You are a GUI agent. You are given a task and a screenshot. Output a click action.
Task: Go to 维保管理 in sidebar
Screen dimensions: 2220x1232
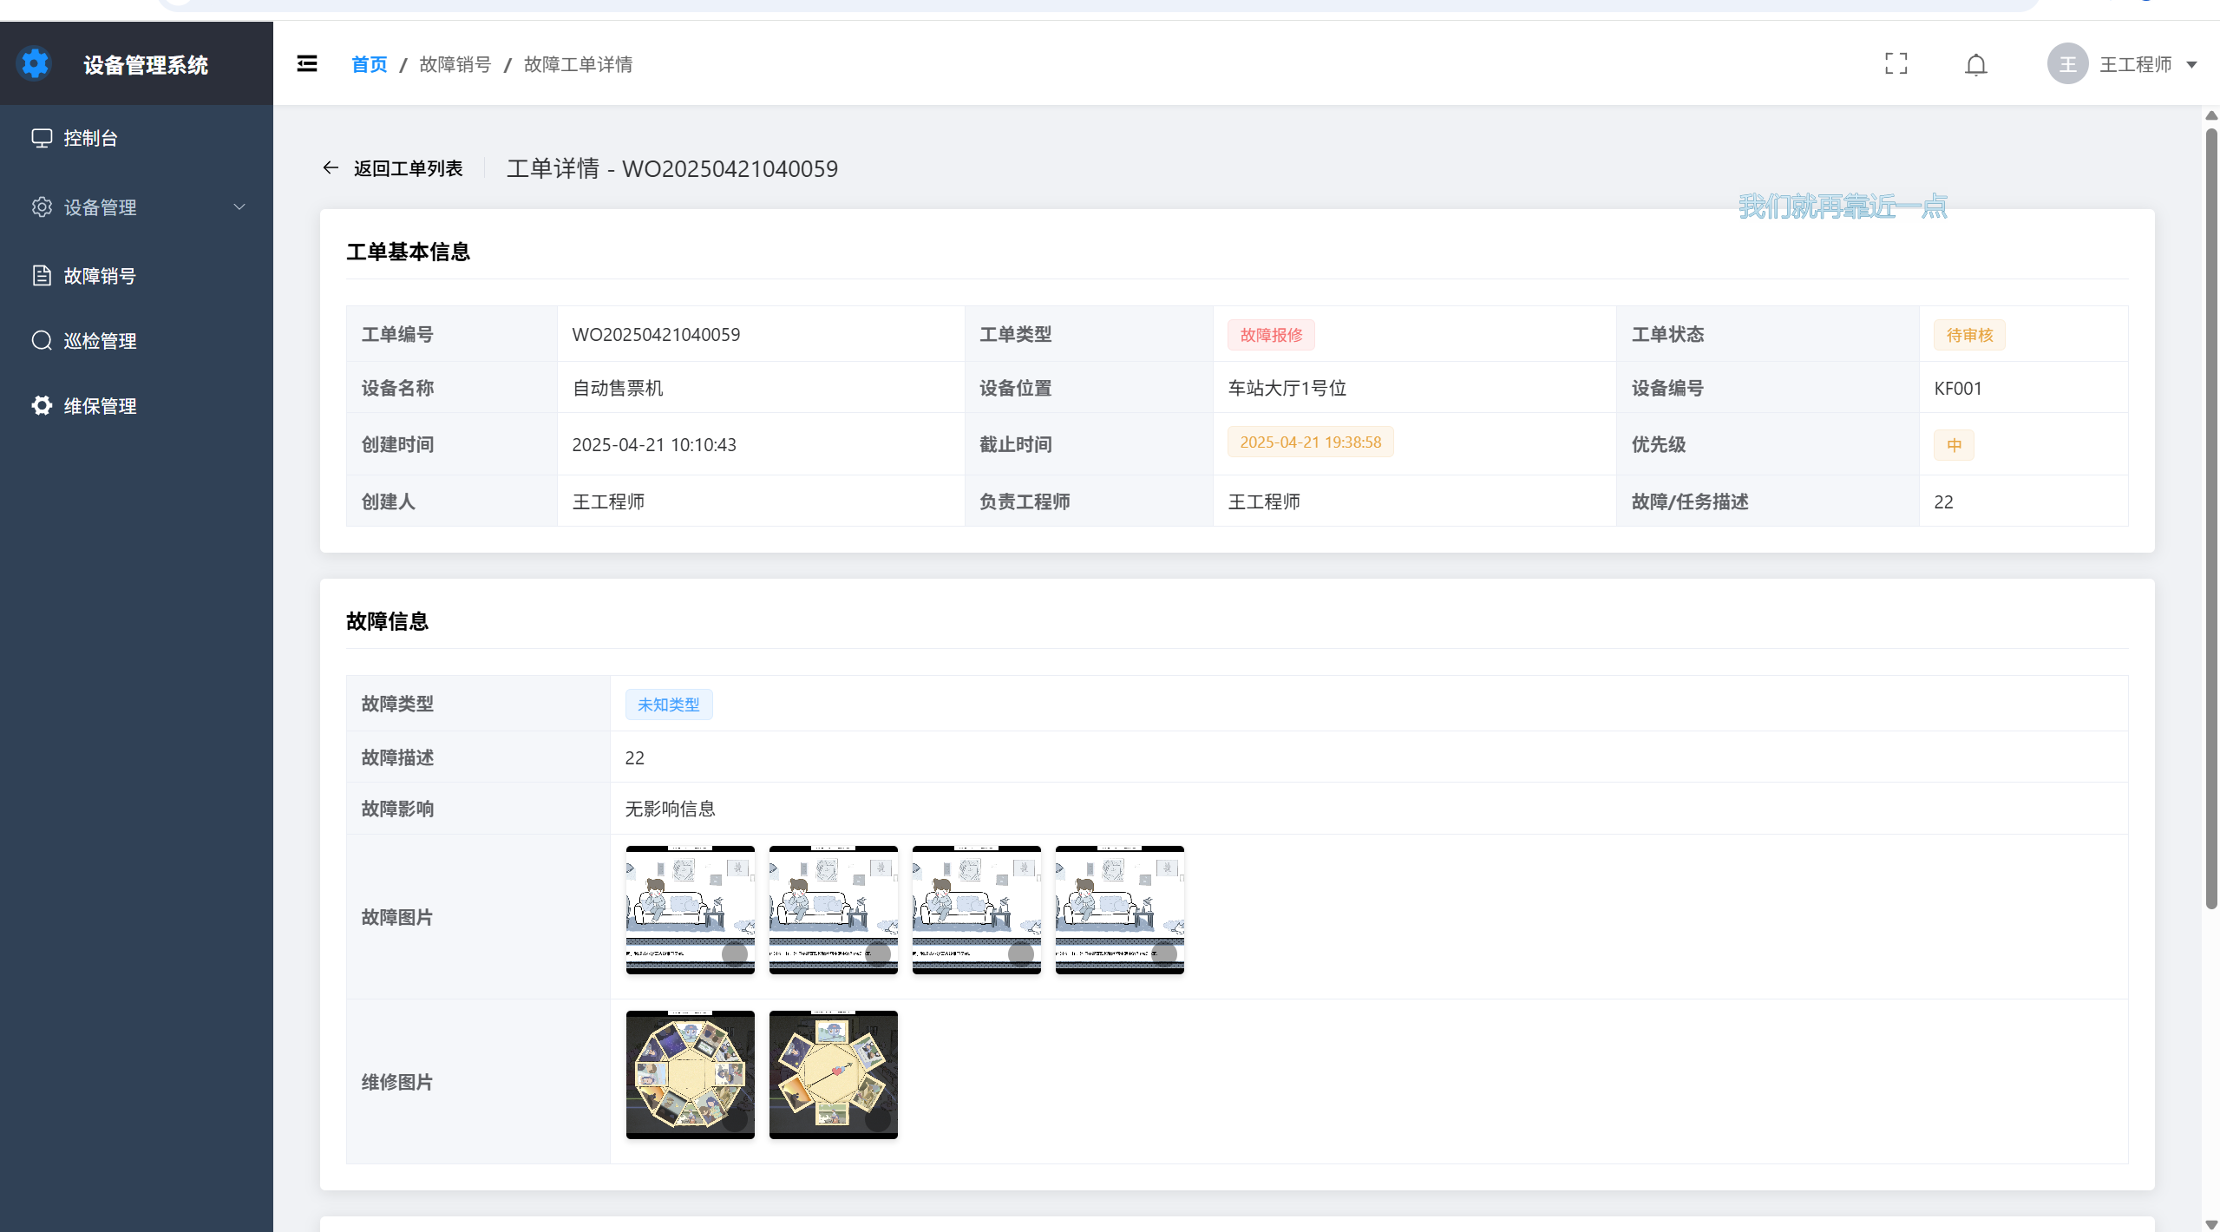(100, 406)
